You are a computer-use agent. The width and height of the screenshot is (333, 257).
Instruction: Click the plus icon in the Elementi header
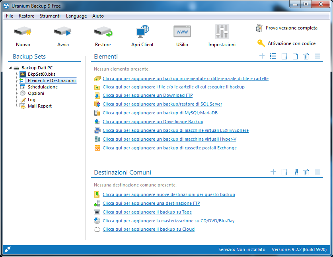pos(262,56)
